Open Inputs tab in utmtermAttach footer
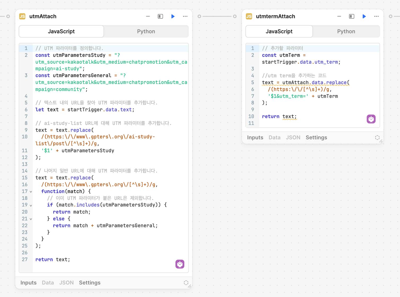Viewport: 400px width, 297px height. pyautogui.click(x=255, y=137)
